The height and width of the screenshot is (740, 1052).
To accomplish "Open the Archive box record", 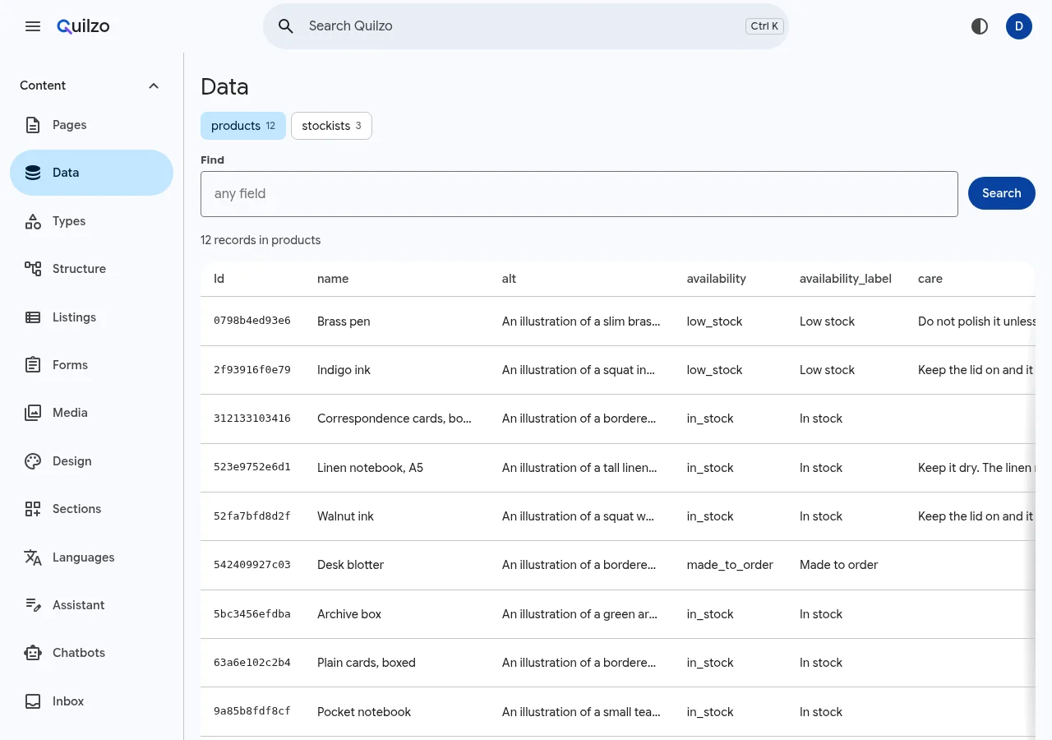I will click(x=349, y=614).
